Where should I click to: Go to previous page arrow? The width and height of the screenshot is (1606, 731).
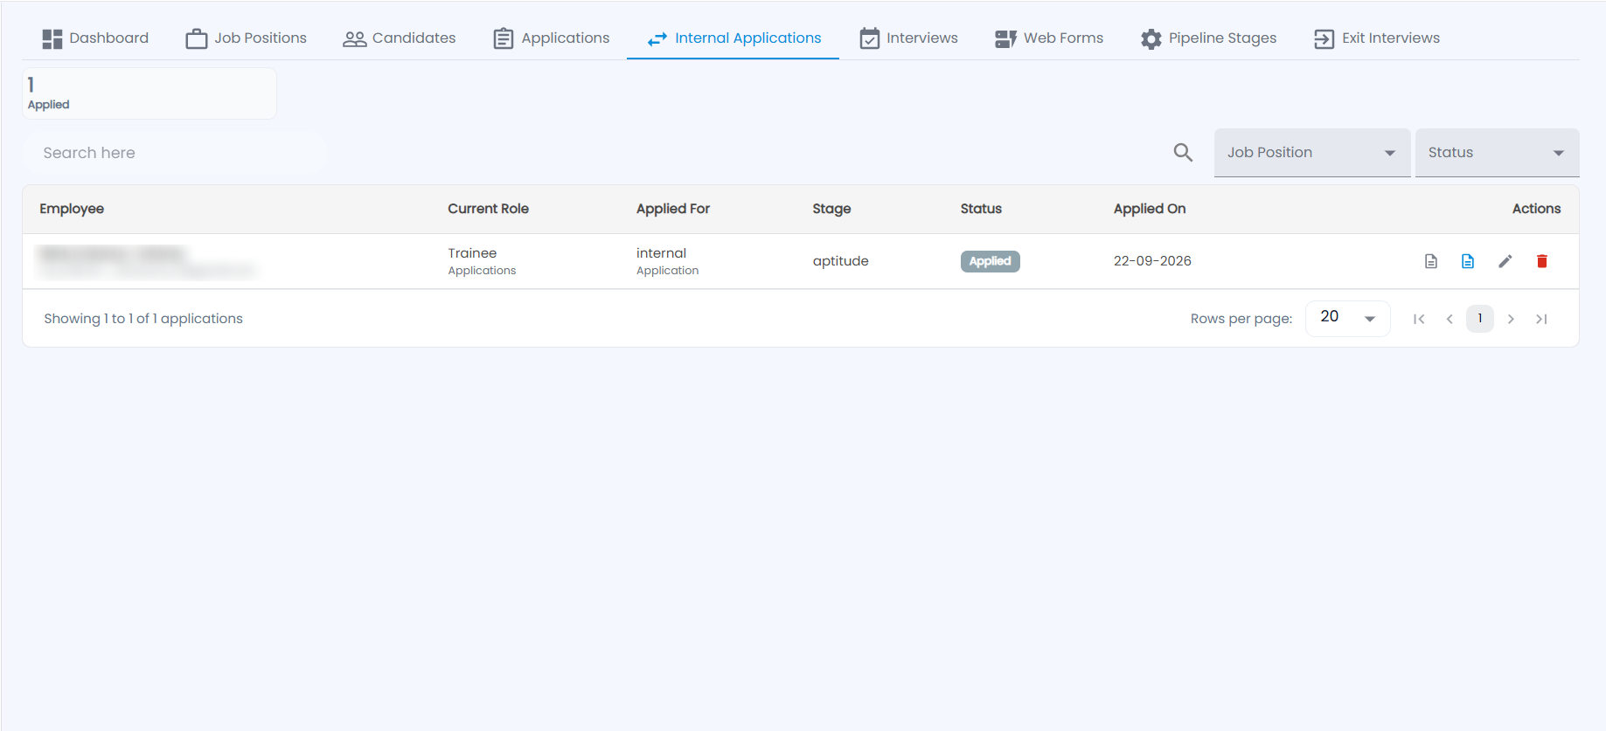pos(1450,319)
